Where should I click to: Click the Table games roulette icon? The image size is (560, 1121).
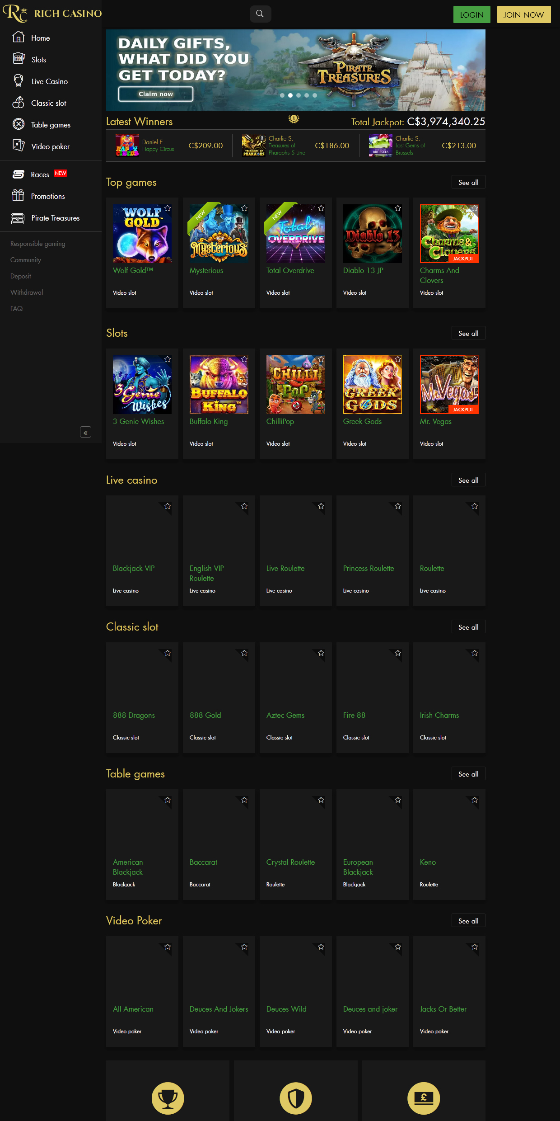point(19,124)
